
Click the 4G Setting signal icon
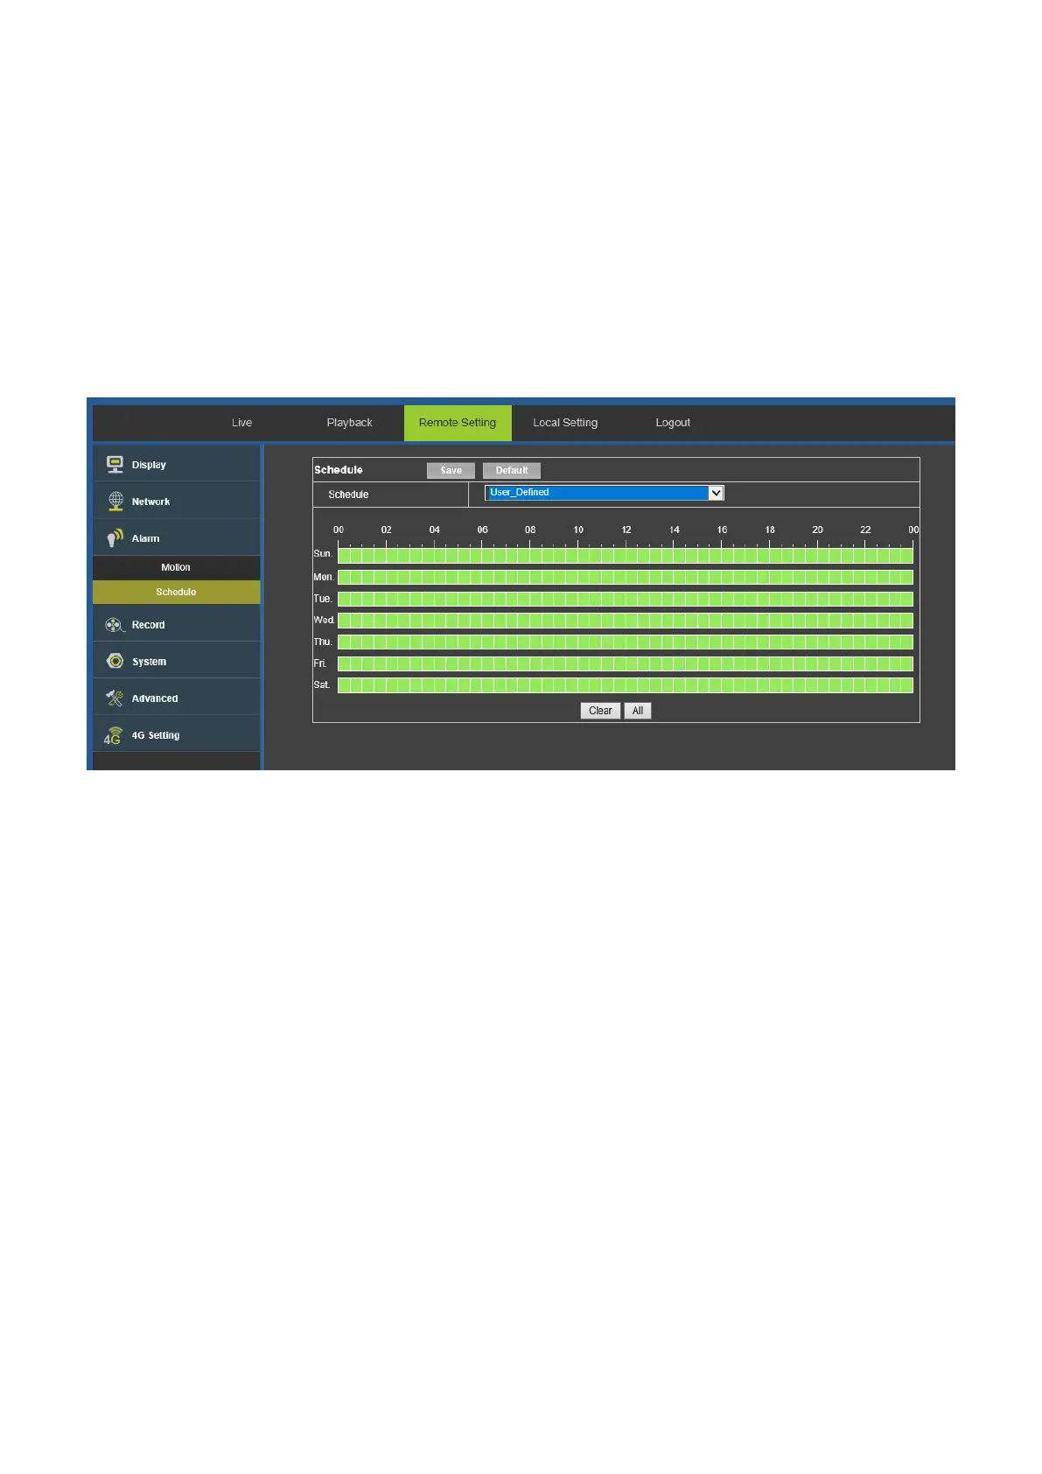click(x=114, y=735)
